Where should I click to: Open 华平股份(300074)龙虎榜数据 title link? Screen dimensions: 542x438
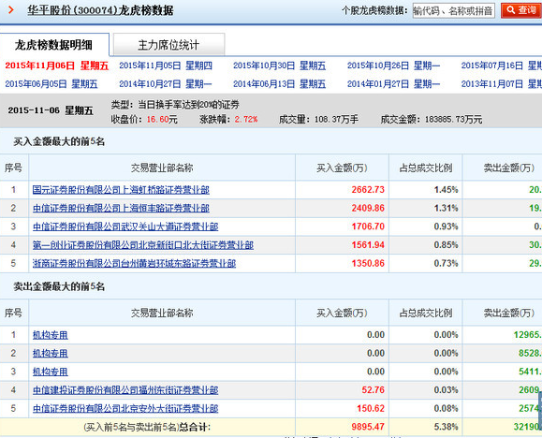click(100, 10)
